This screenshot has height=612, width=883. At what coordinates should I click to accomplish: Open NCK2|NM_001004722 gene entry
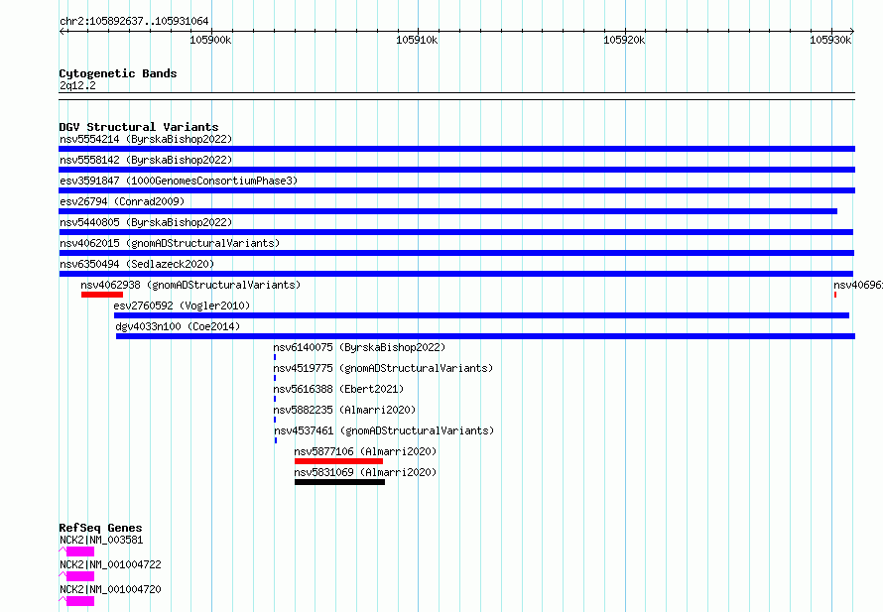click(x=110, y=564)
